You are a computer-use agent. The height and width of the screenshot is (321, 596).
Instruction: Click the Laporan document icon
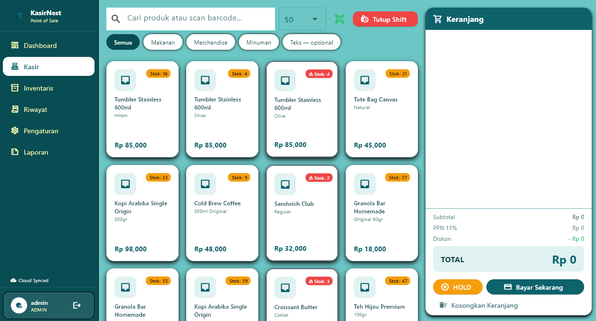pyautogui.click(x=15, y=152)
